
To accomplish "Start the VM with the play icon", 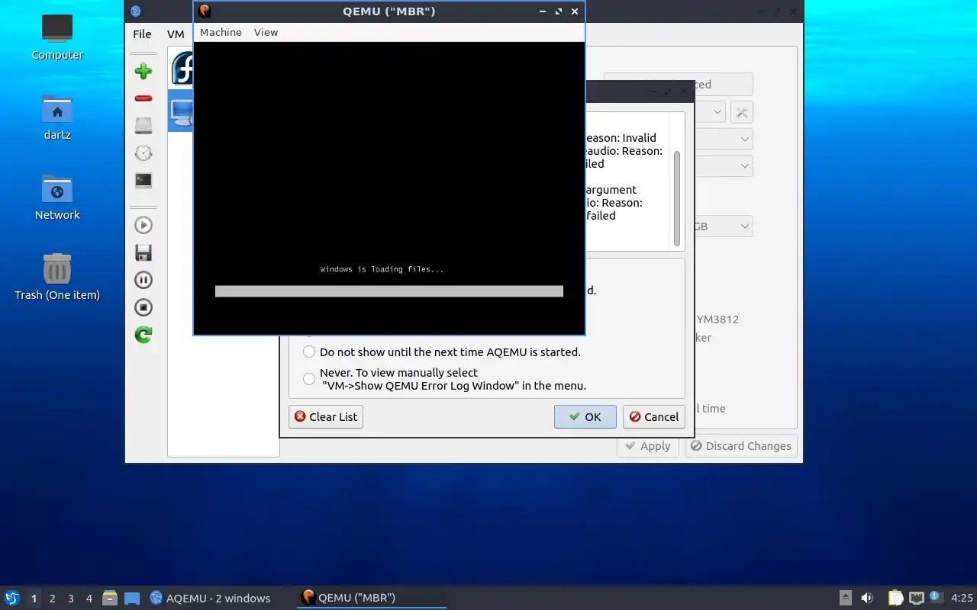I will pyautogui.click(x=143, y=225).
